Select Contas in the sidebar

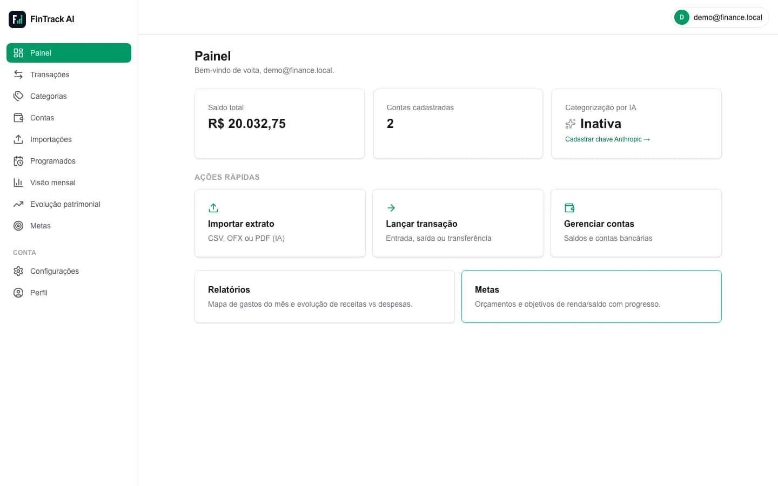tap(69, 118)
